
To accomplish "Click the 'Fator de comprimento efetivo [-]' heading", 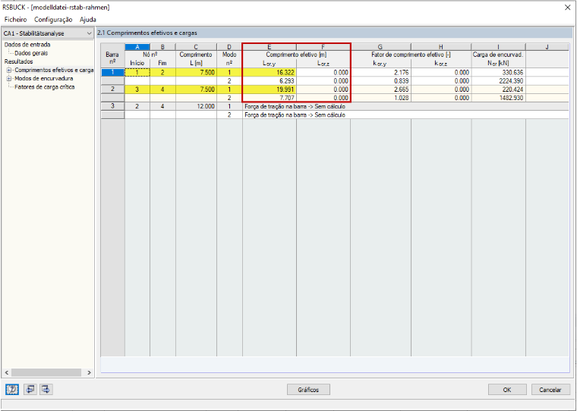I will (411, 55).
